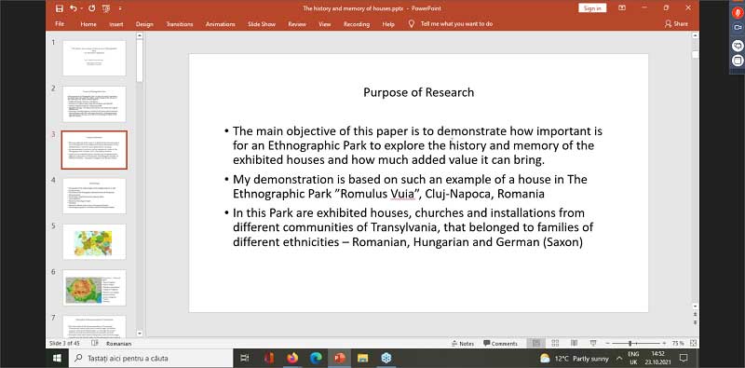This screenshot has width=745, height=368.
Task: Select slide 4 thumbnail
Action: tap(94, 196)
